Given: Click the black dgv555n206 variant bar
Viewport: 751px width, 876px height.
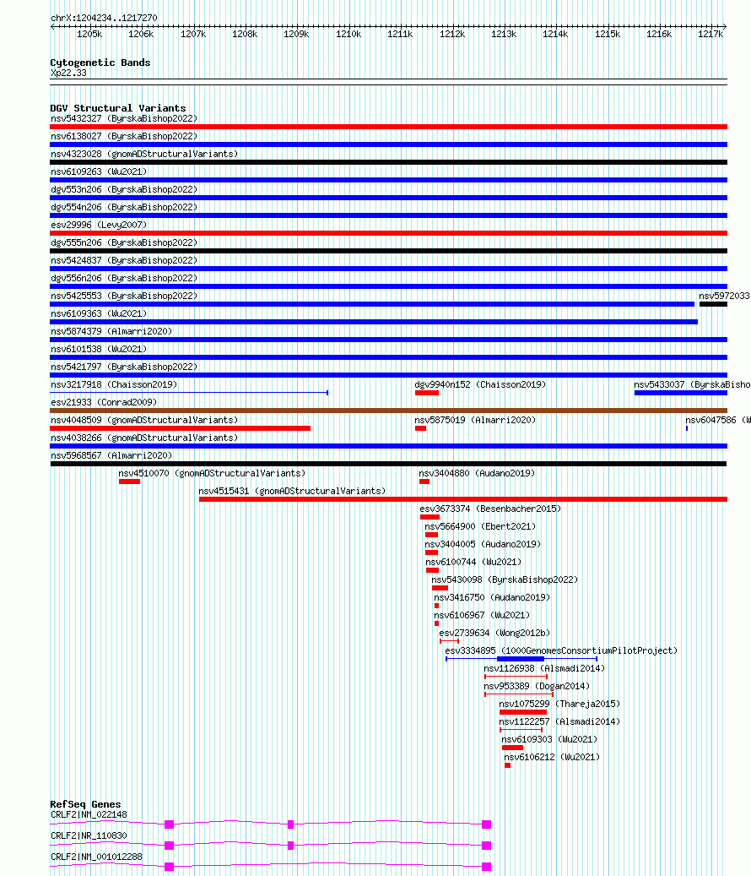Looking at the screenshot, I should click(x=388, y=252).
